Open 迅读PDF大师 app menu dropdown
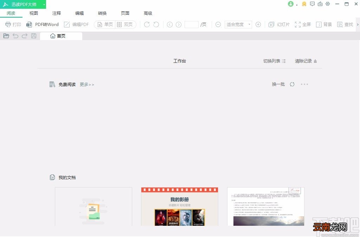Screen dimensions: 360x237 click(x=44, y=4)
